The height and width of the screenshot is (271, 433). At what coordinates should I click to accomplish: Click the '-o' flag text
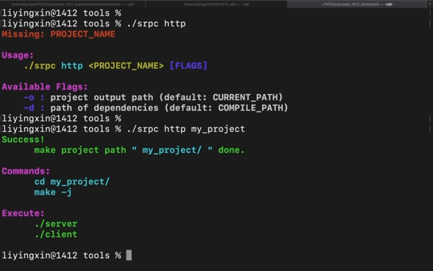tap(28, 98)
